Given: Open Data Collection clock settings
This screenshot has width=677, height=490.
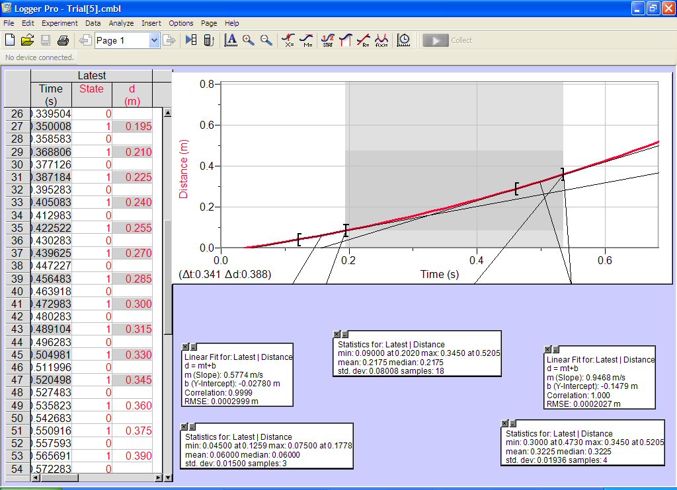Looking at the screenshot, I should click(403, 40).
